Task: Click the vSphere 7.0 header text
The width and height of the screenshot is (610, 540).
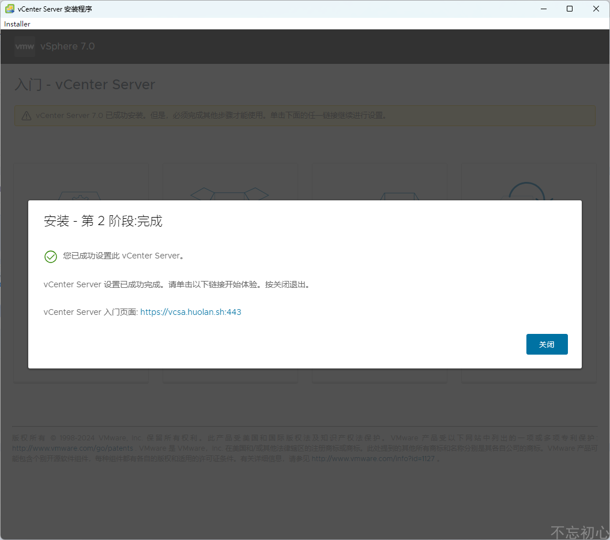Action: point(67,46)
